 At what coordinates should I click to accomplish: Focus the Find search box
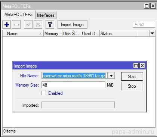tap(144, 24)
